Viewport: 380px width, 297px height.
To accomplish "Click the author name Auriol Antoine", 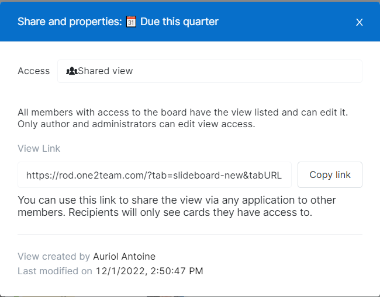I will (125, 256).
